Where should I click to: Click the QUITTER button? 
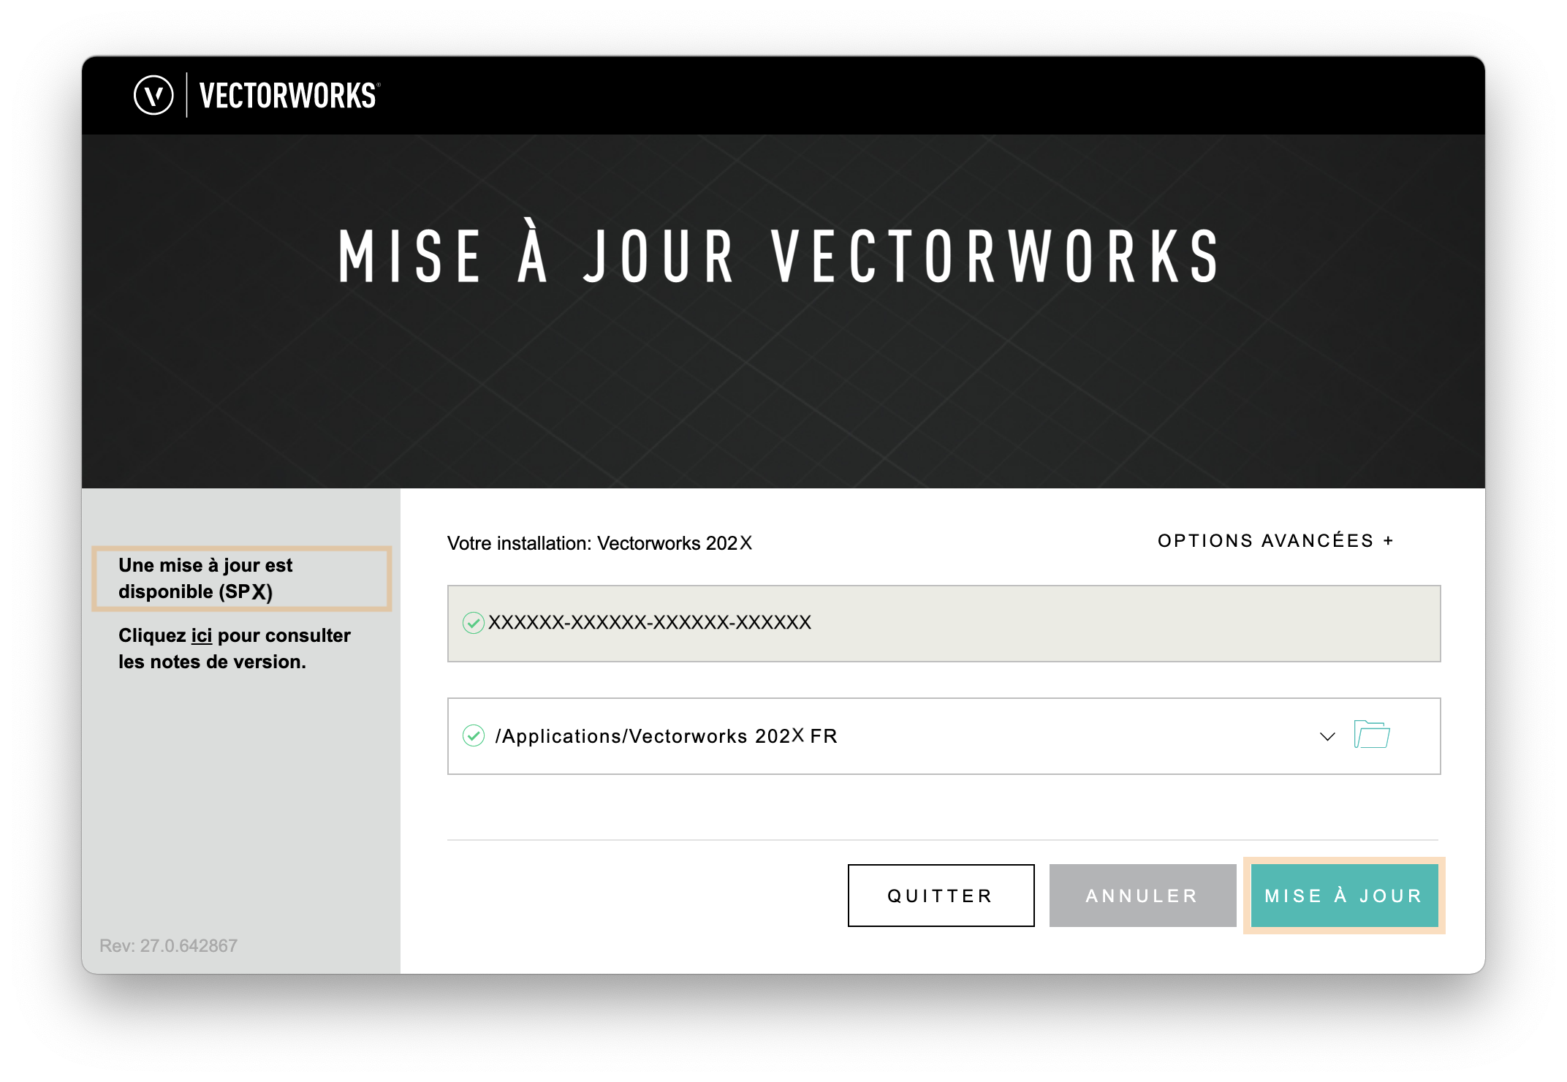pos(941,896)
